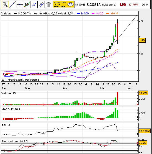The height and width of the screenshot is (154, 152).
Task: Click the 2,5 price axis label
Action: coord(141,20)
